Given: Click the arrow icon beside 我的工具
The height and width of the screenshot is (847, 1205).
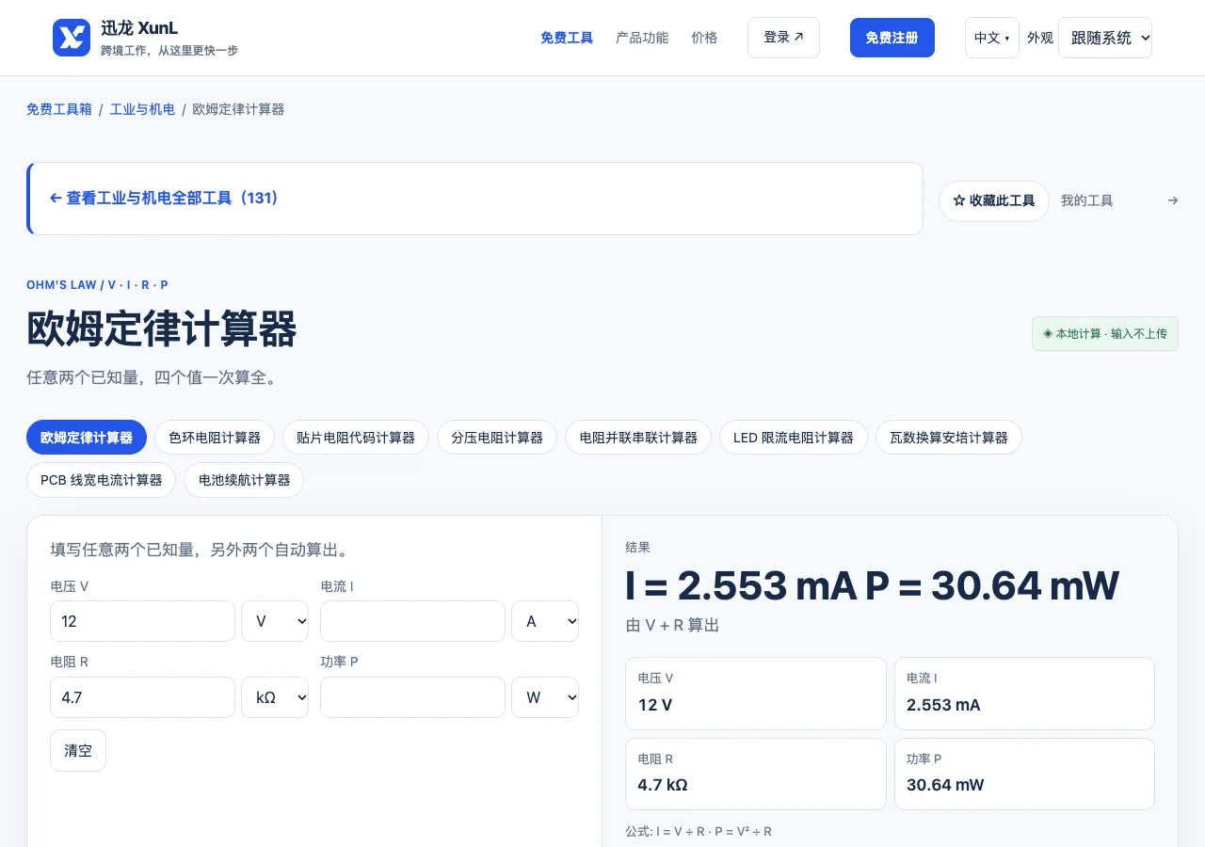Looking at the screenshot, I should click(x=1173, y=200).
